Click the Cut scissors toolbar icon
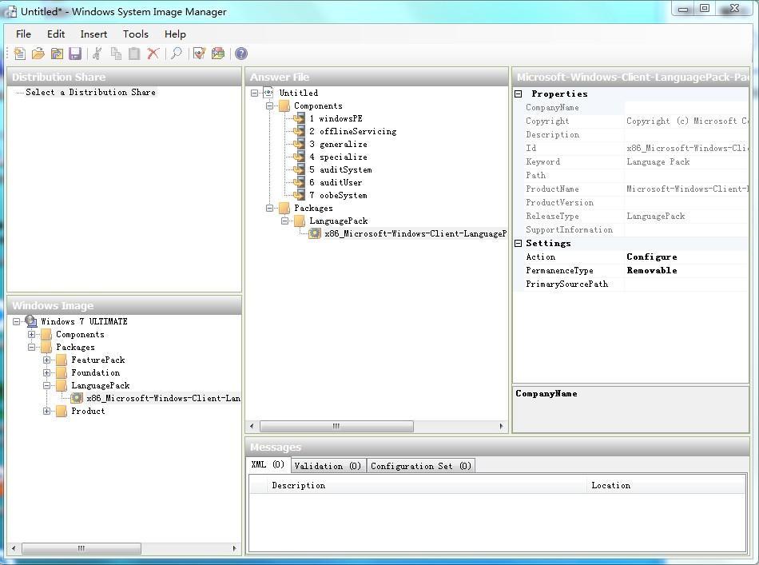This screenshot has height=565, width=759. 97,54
